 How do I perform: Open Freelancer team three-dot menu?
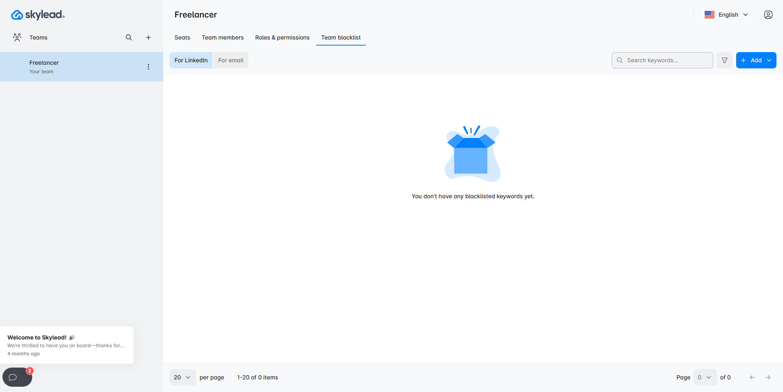point(148,67)
